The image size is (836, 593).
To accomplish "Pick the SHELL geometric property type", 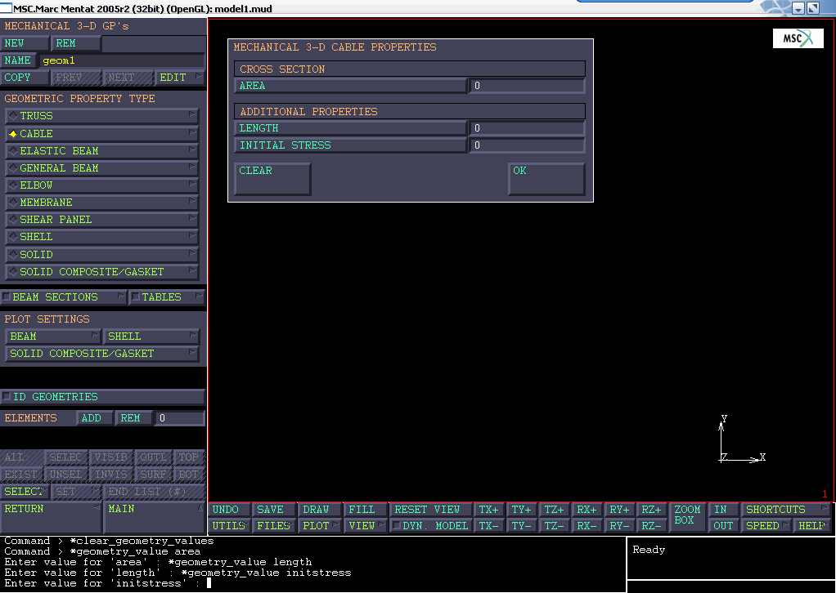I will (101, 236).
